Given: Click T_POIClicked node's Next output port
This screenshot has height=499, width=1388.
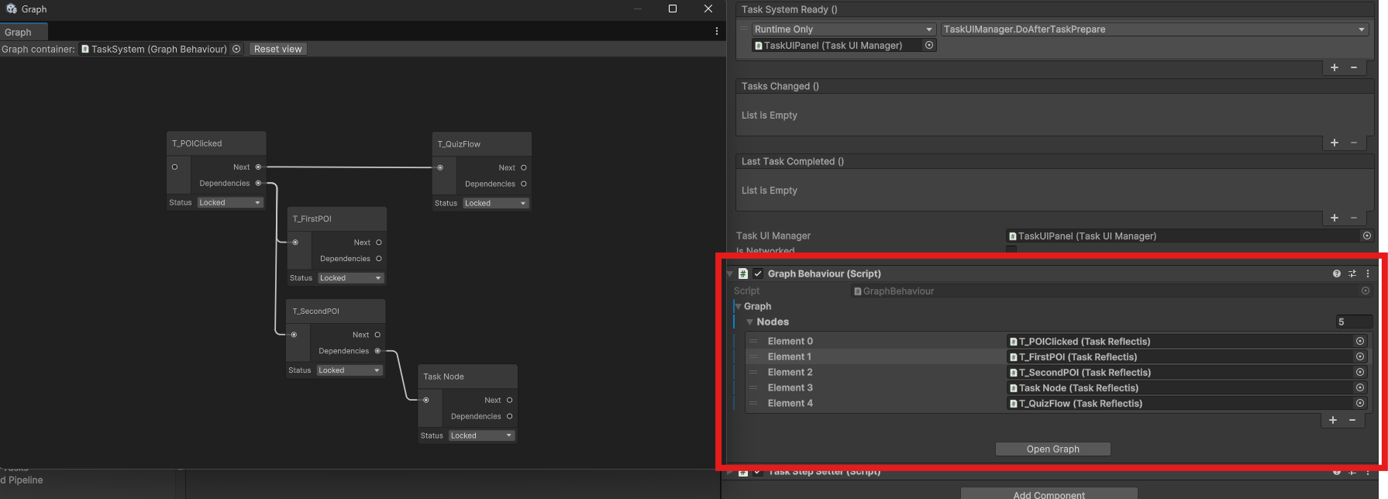Looking at the screenshot, I should [x=259, y=167].
